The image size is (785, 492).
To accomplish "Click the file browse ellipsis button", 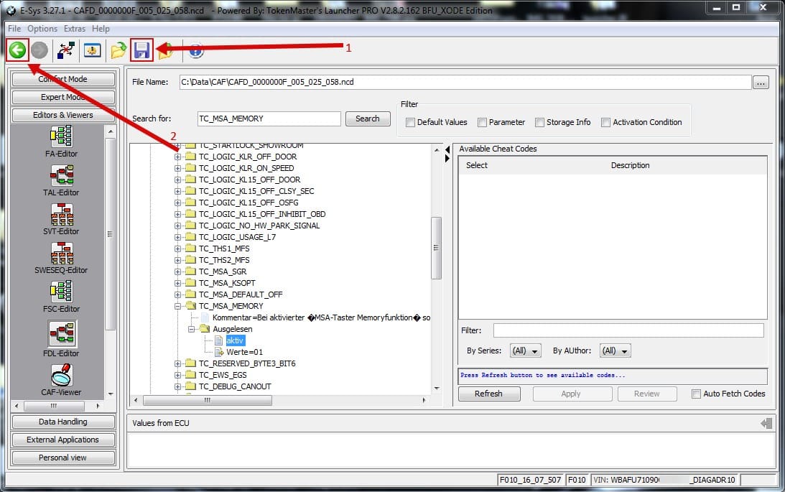I will click(761, 83).
